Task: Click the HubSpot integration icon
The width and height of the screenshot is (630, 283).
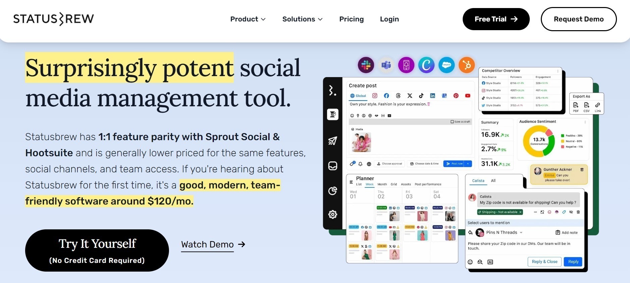Action: coord(467,65)
